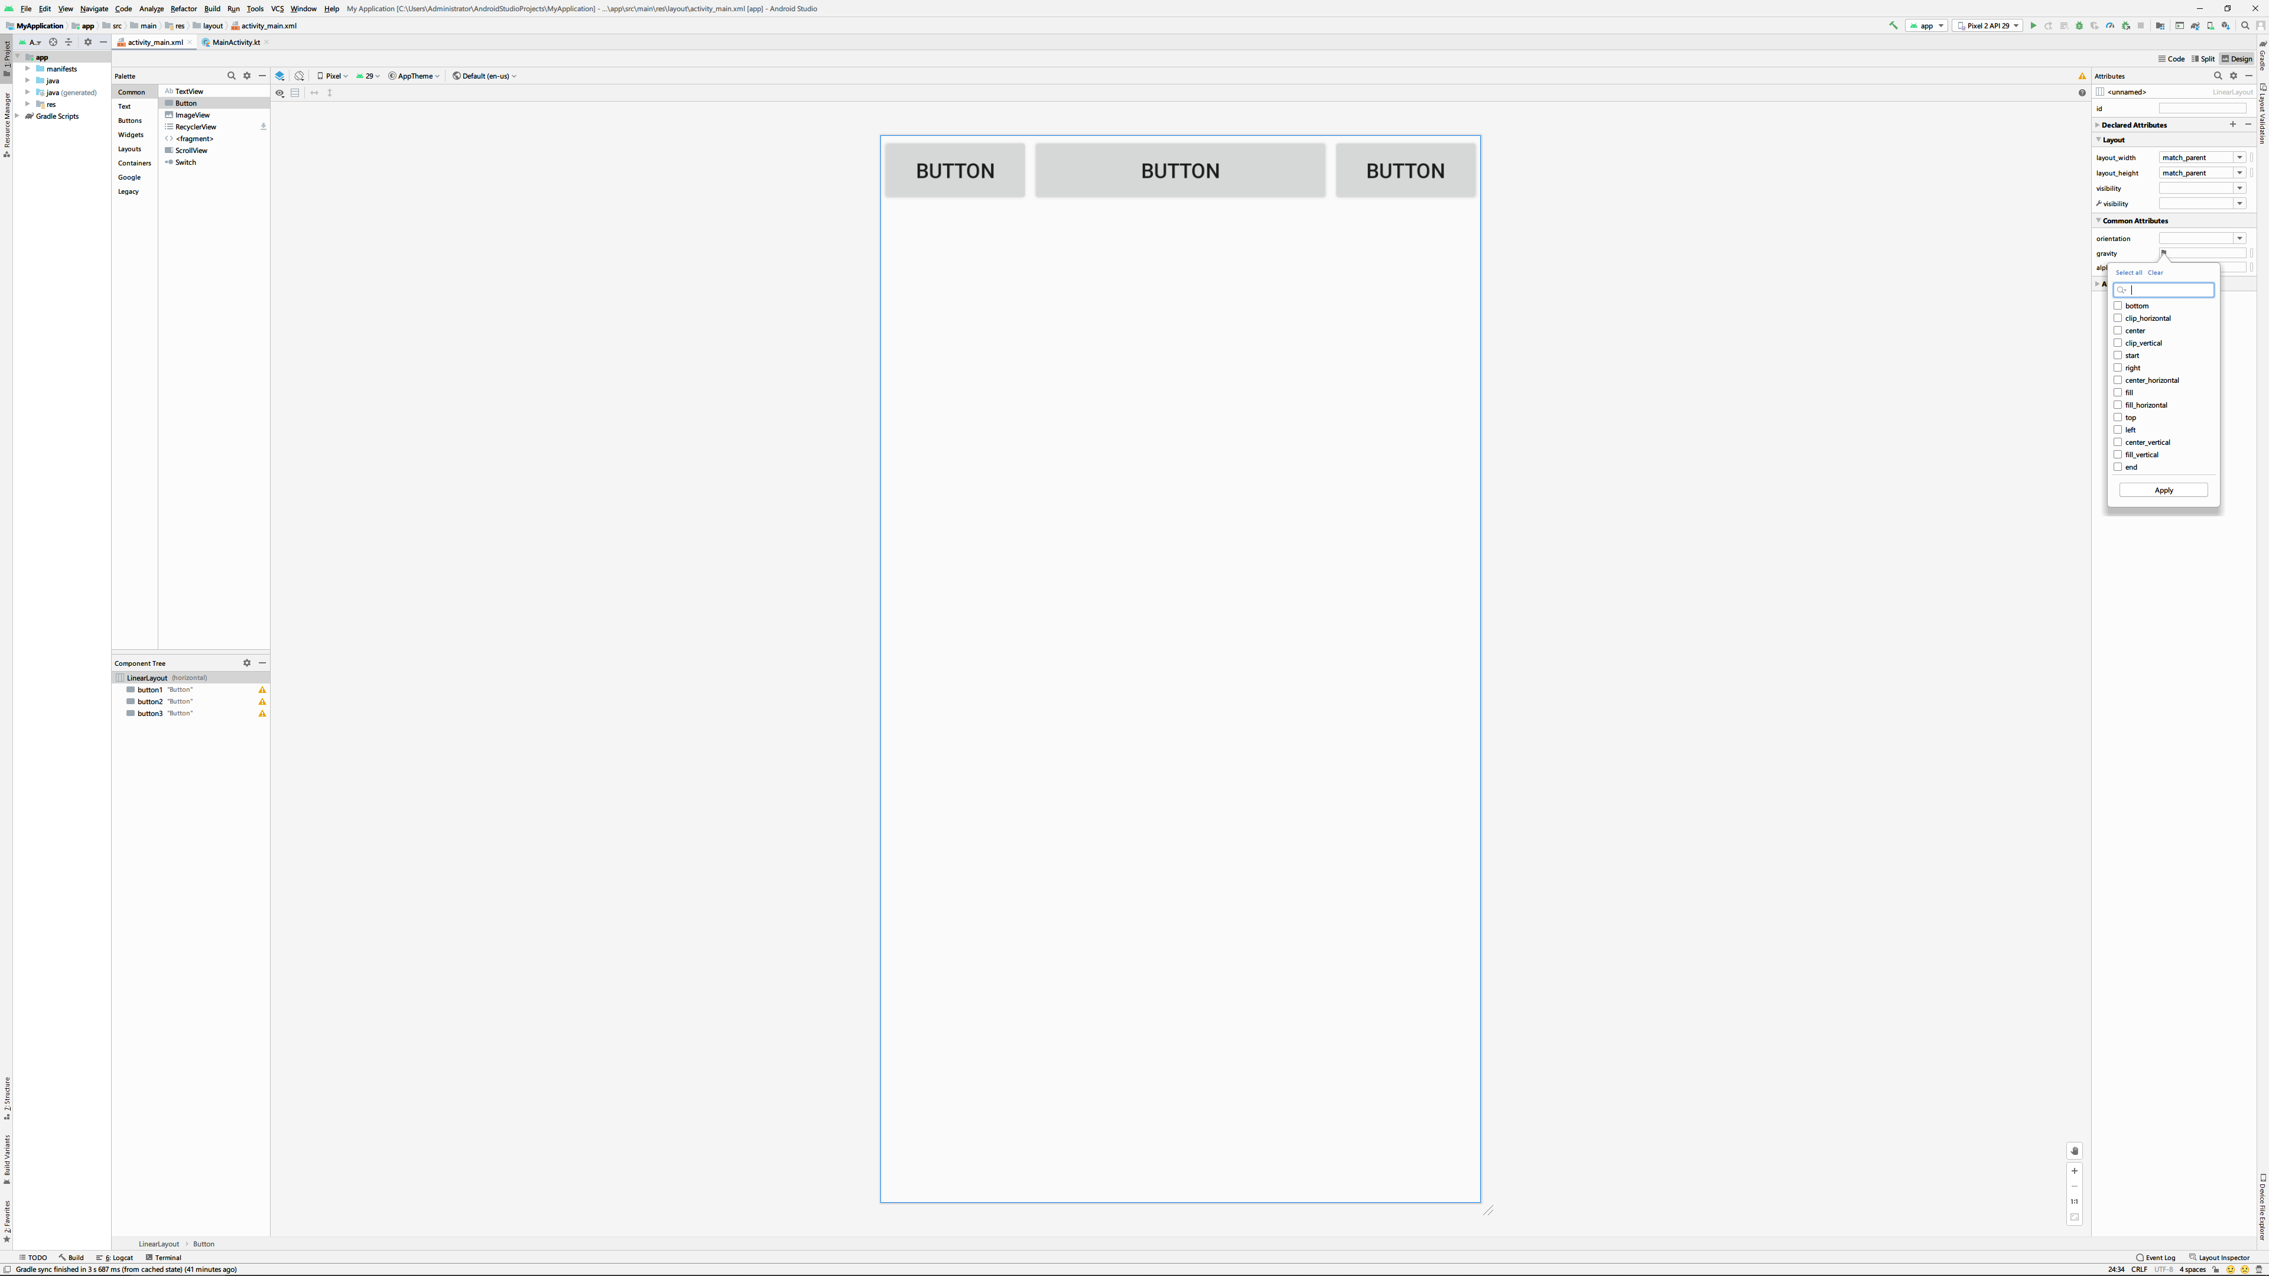Click the green Run app icon

point(2033,25)
